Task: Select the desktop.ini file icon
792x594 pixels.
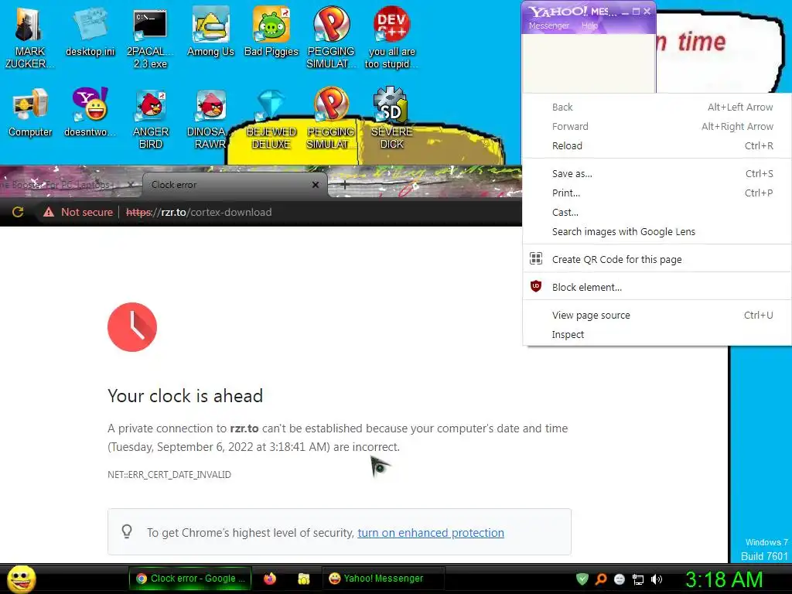Action: tap(90, 31)
